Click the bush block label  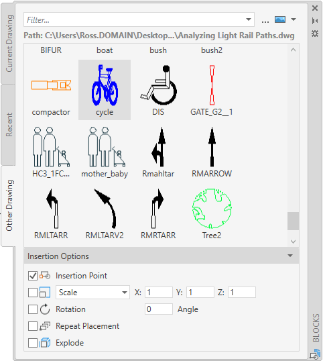[158, 50]
